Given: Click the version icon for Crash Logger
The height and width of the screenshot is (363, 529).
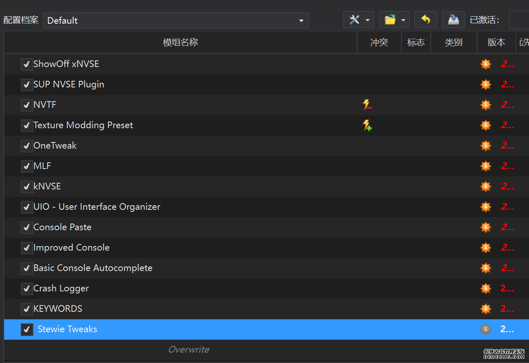Looking at the screenshot, I should [x=486, y=288].
